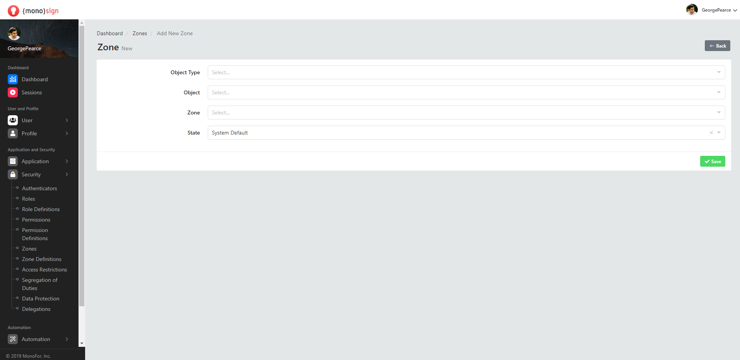Click the User group icon
740x360 pixels.
click(13, 120)
